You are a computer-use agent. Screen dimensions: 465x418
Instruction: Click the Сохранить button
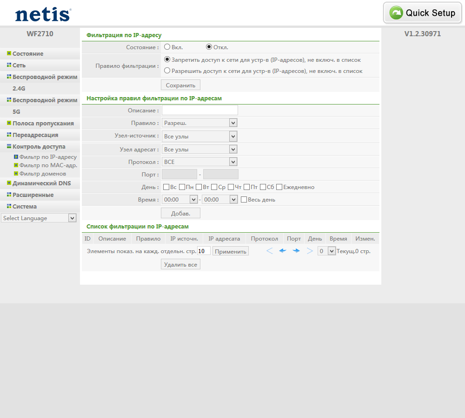coord(180,85)
